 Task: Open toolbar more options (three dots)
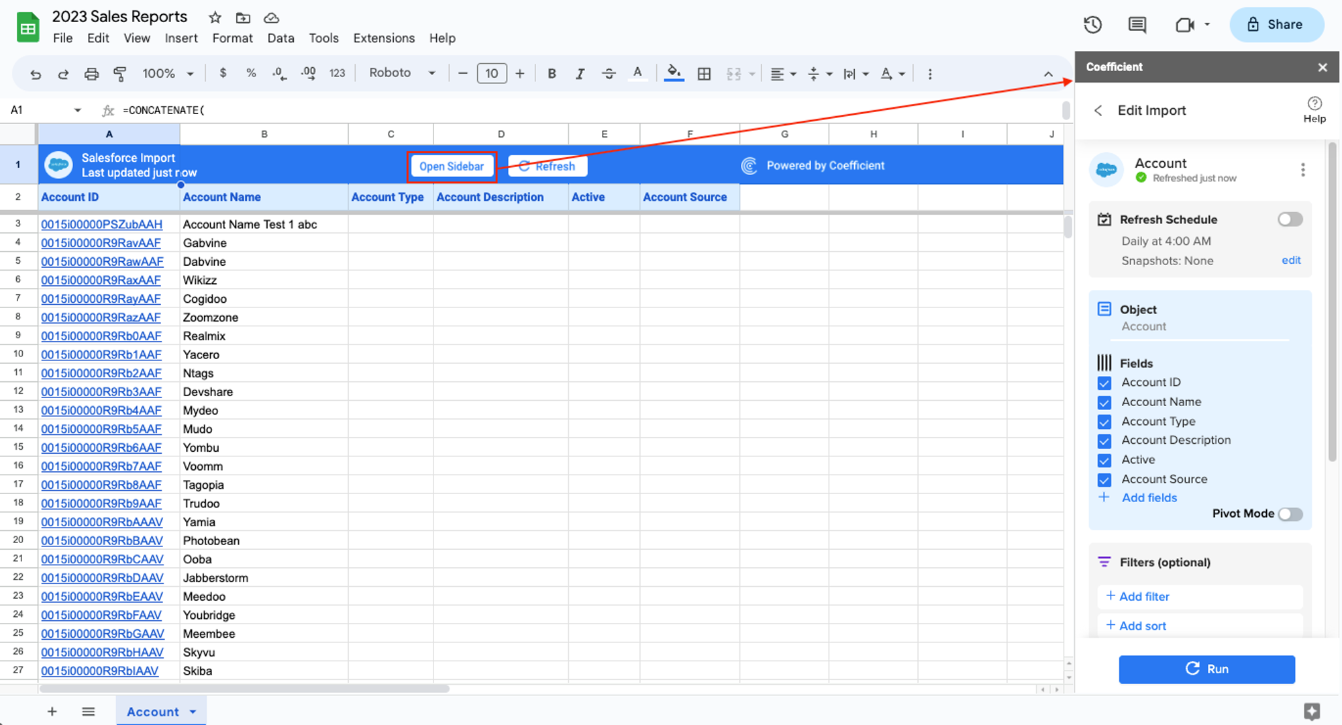tap(929, 74)
